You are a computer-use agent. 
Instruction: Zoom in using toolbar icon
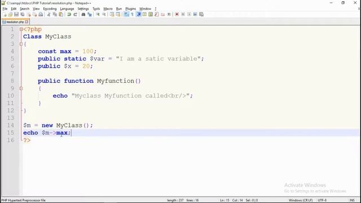click(x=98, y=14)
